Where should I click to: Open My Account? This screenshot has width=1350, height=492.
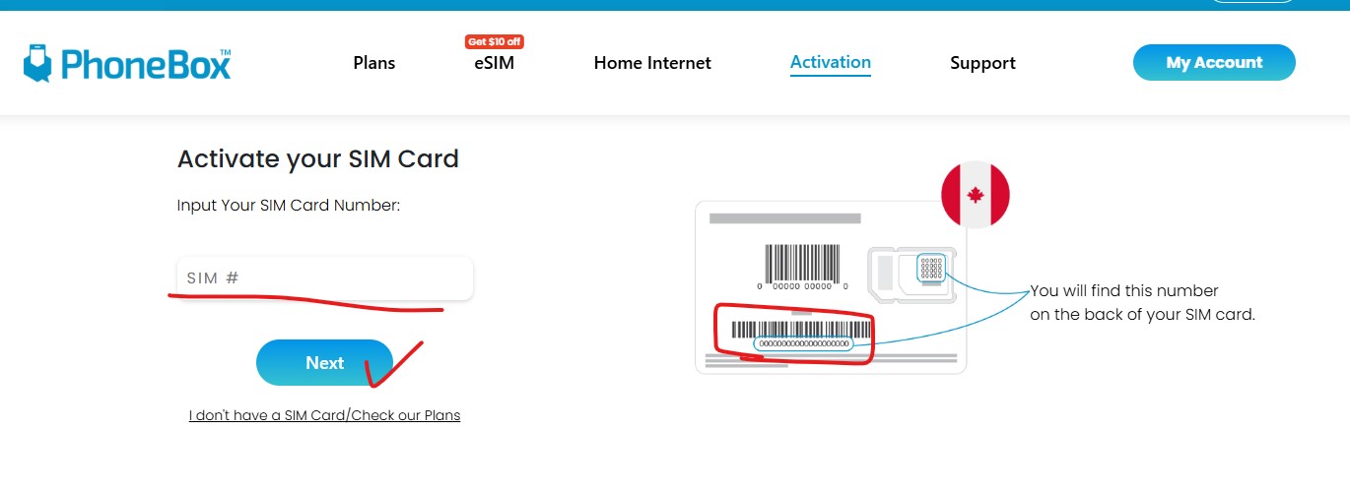(1214, 62)
